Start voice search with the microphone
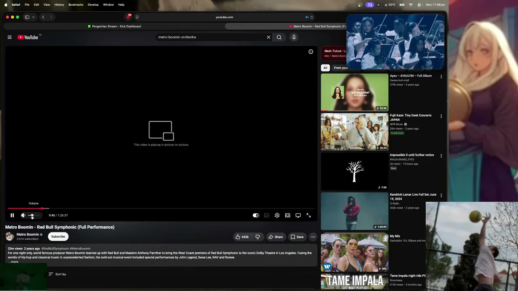Viewport: 518px width, 291px height. pyautogui.click(x=294, y=37)
